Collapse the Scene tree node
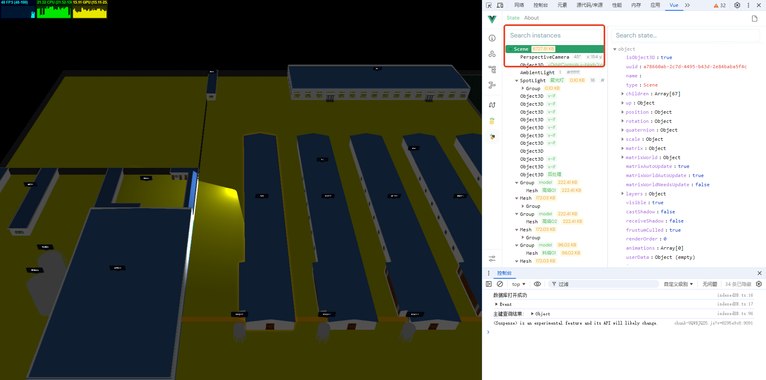This screenshot has width=766, height=380. point(511,49)
